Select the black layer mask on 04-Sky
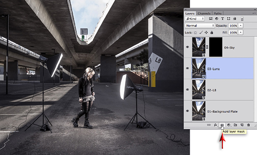The height and width of the screenshot is (155, 257). click(x=216, y=47)
